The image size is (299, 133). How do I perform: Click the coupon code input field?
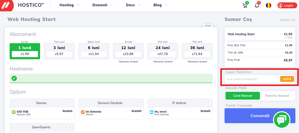pyautogui.click(x=252, y=79)
